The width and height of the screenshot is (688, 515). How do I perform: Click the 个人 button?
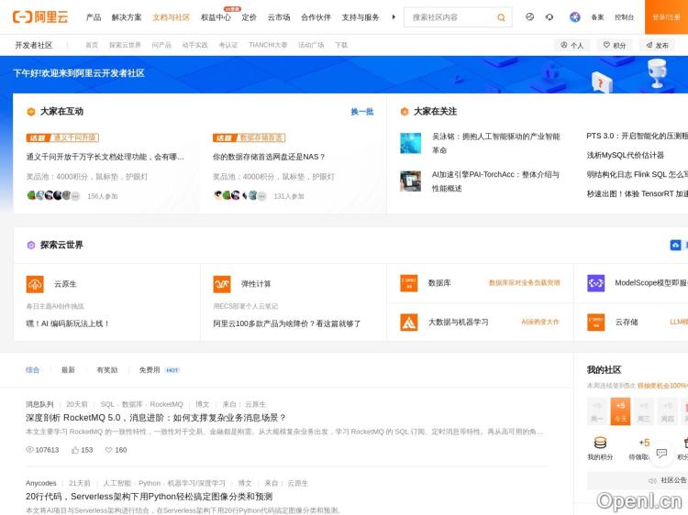pyautogui.click(x=572, y=45)
